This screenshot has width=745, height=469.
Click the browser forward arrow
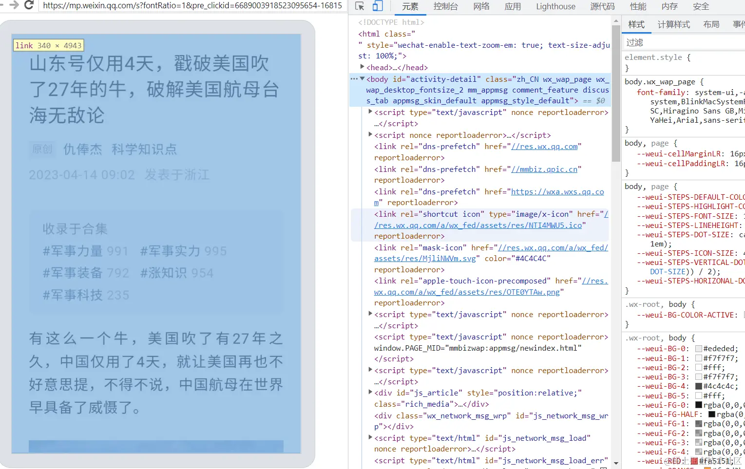pyautogui.click(x=14, y=5)
